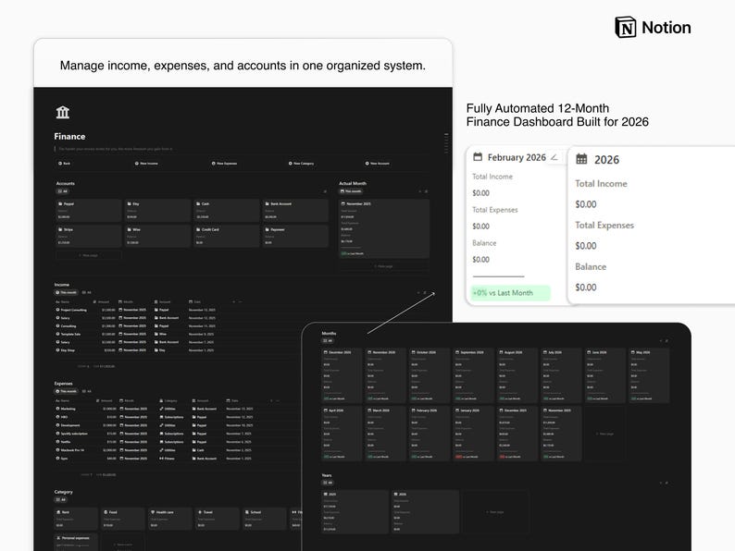Select the This month tab under Expenses
This screenshot has width=735, height=551.
pos(66,391)
